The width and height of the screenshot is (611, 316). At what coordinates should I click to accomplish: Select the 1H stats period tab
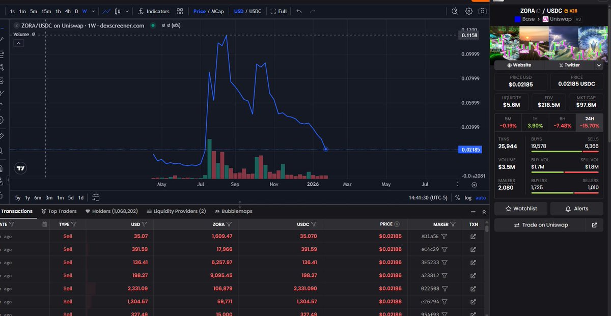pos(535,122)
